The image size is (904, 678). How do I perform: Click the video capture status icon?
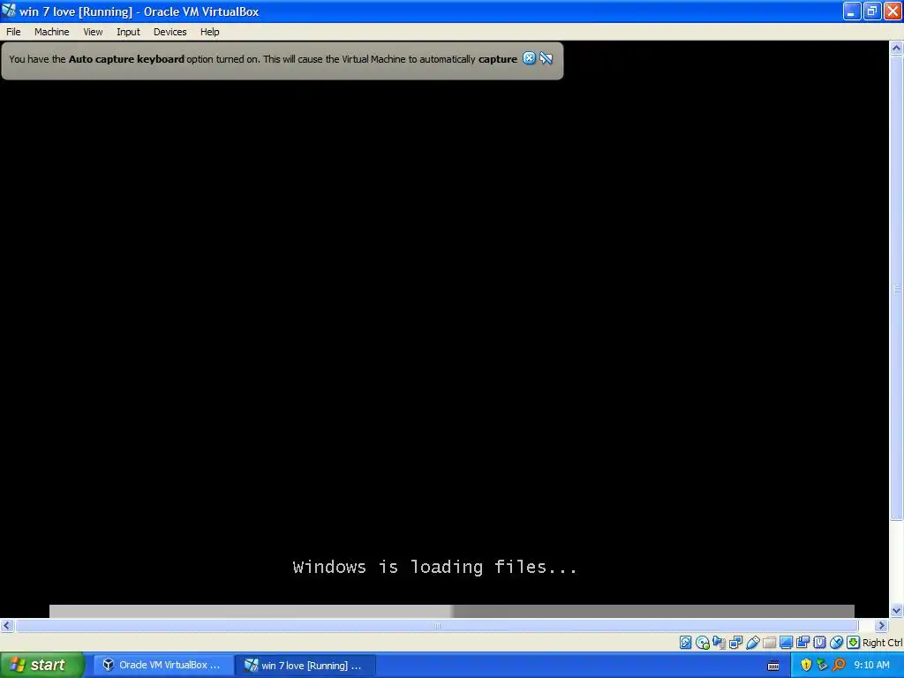click(802, 643)
